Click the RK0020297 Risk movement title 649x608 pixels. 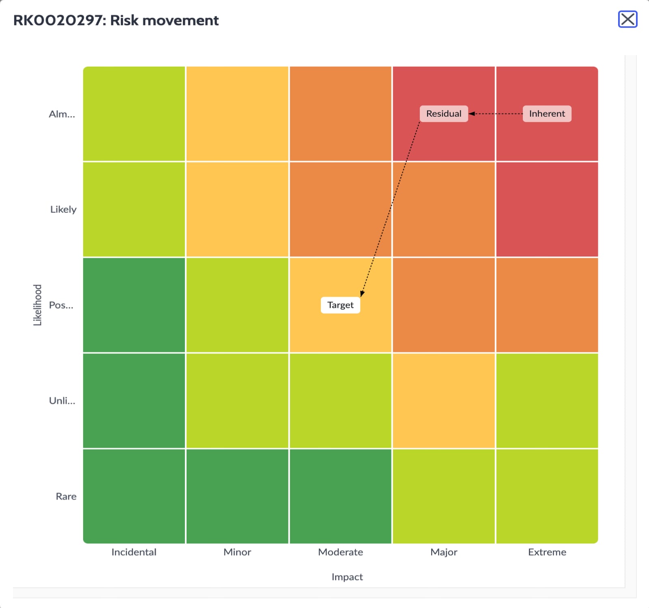[116, 20]
